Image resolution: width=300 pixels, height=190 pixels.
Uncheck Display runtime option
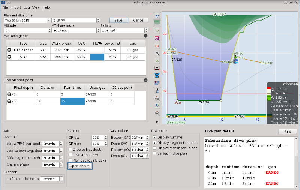[x=155, y=138]
